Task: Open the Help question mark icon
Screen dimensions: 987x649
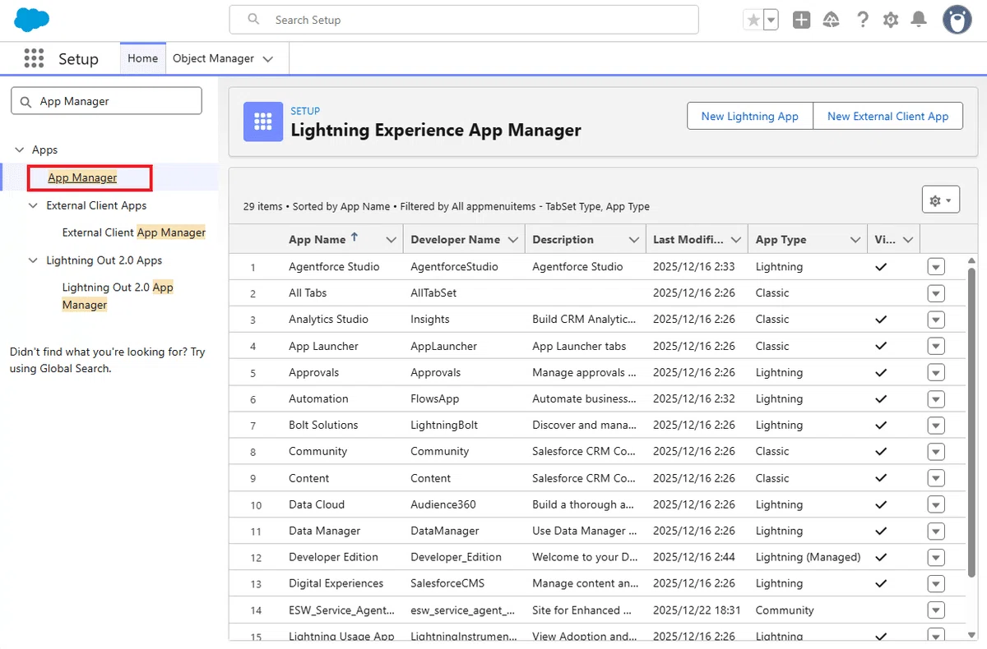Action: 862,20
